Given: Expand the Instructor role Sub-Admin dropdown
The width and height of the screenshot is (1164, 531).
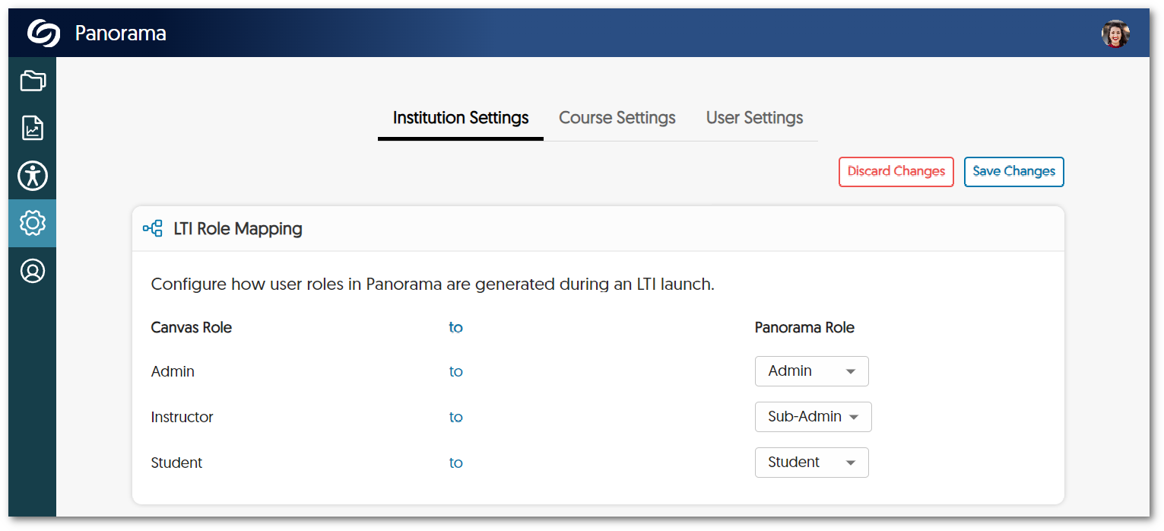Looking at the screenshot, I should (813, 417).
